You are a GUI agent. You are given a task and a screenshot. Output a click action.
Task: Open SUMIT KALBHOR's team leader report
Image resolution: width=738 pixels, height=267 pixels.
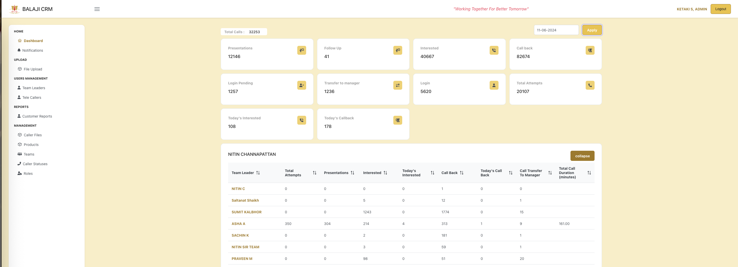[246, 212]
